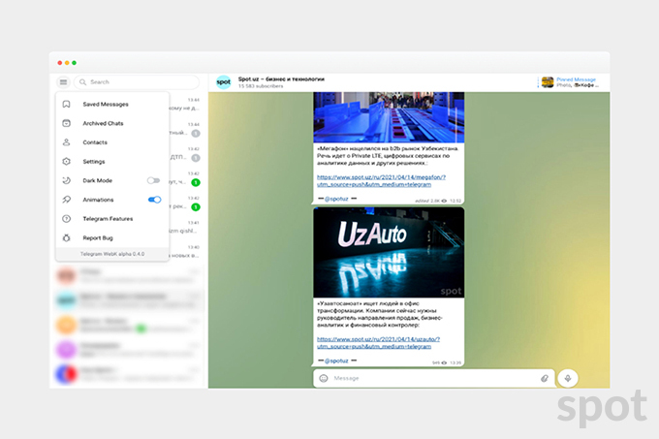Click the Archived Chats box icon
The image size is (659, 439).
[x=67, y=123]
